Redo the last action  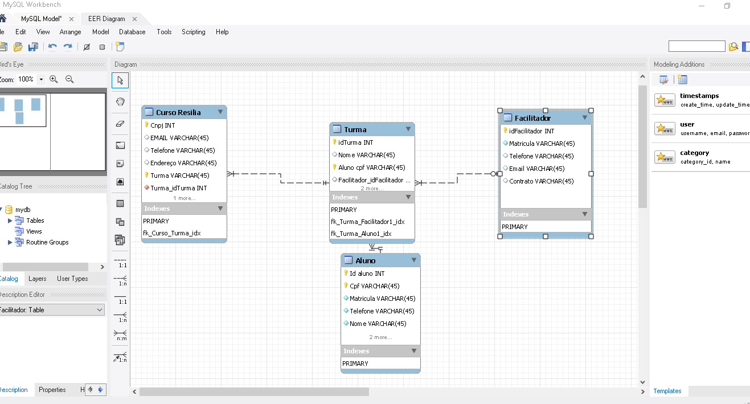pyautogui.click(x=67, y=47)
